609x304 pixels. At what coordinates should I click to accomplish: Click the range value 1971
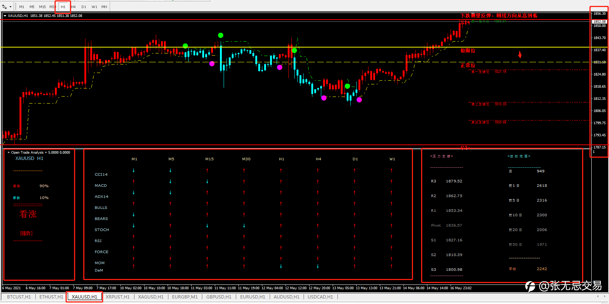click(542, 245)
